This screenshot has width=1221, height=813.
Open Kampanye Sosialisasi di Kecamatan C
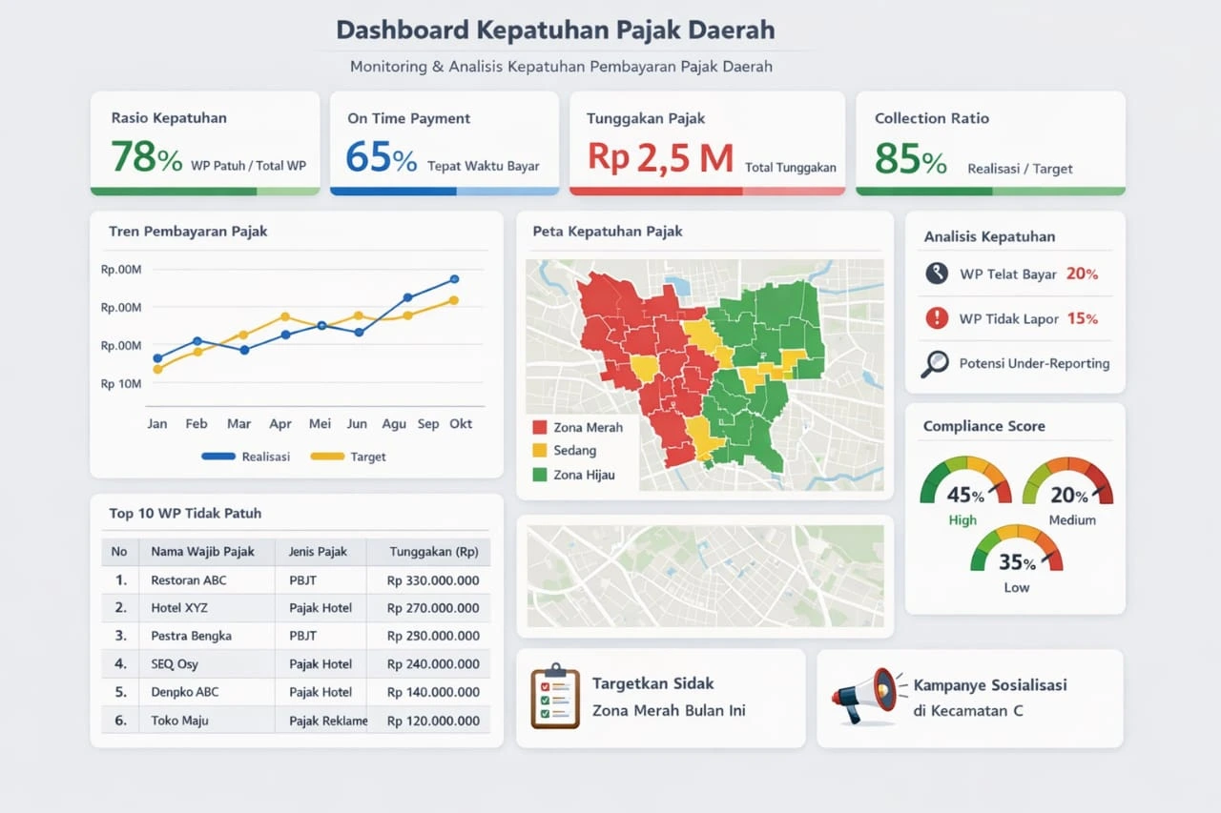coord(991,698)
